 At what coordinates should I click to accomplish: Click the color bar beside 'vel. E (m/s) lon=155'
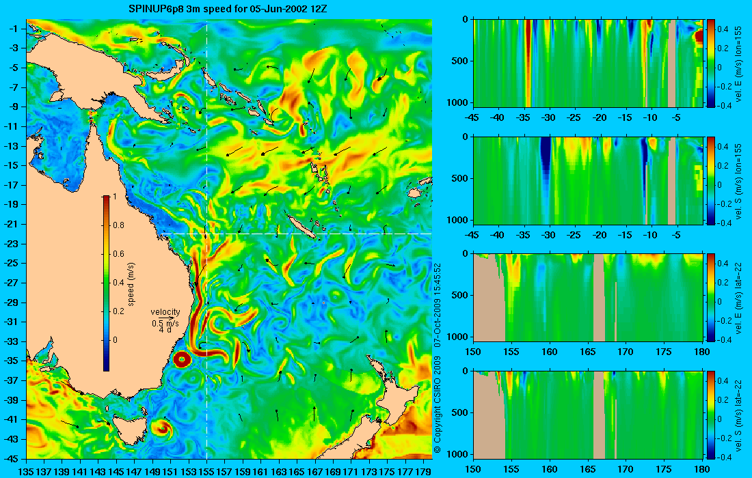(711, 64)
